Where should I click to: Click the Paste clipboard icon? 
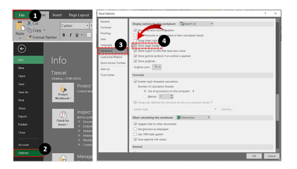pos(20,26)
